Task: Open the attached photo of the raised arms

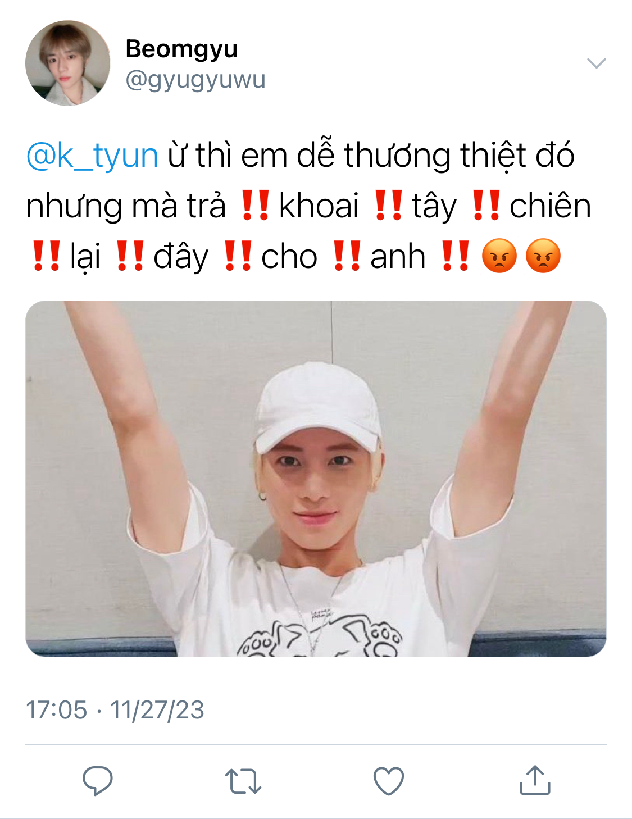Action: [316, 479]
